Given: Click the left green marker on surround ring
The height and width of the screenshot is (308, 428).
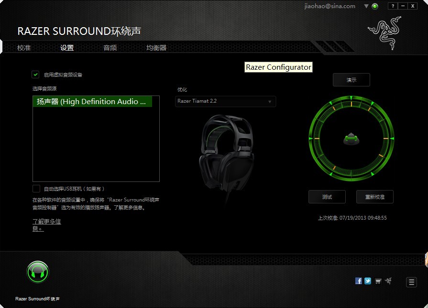Looking at the screenshot, I should [310, 139].
